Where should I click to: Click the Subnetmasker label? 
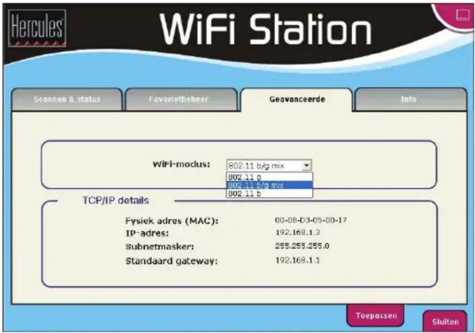tap(160, 247)
